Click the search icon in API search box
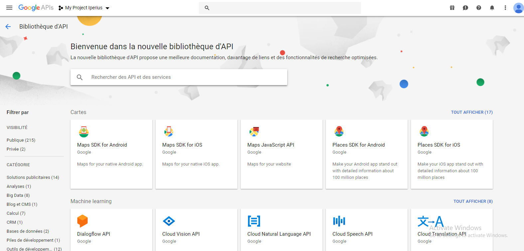Image resolution: width=524 pixels, height=251 pixels. [80, 77]
